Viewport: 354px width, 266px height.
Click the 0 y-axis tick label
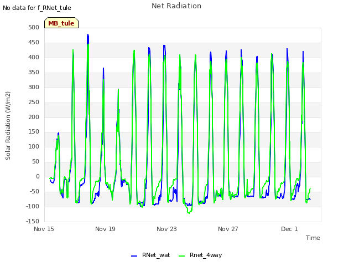(38, 176)
